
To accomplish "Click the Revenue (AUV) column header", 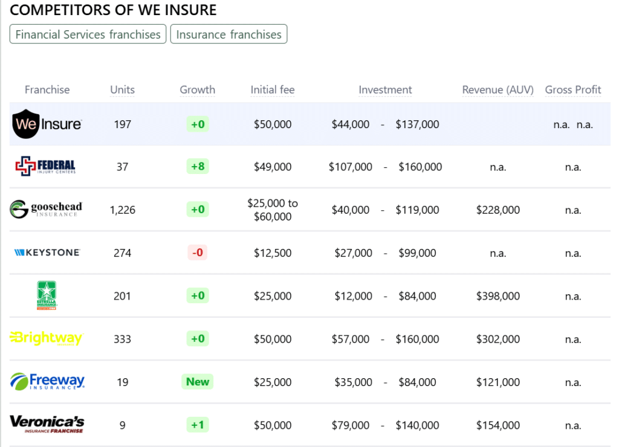I will point(498,89).
